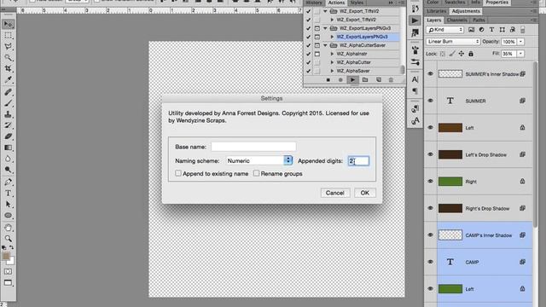Image resolution: width=546 pixels, height=307 pixels.
Task: Click the Appended digits field
Action: 358,161
